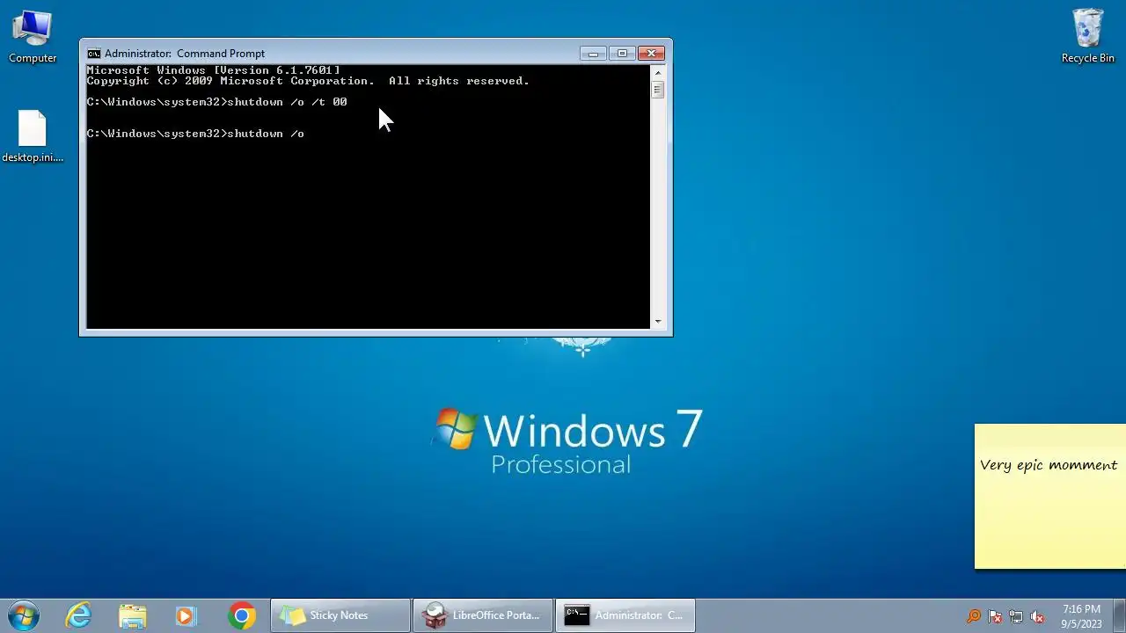Click the Command Prompt scrollbar up arrow
Image resolution: width=1126 pixels, height=633 pixels.
657,71
